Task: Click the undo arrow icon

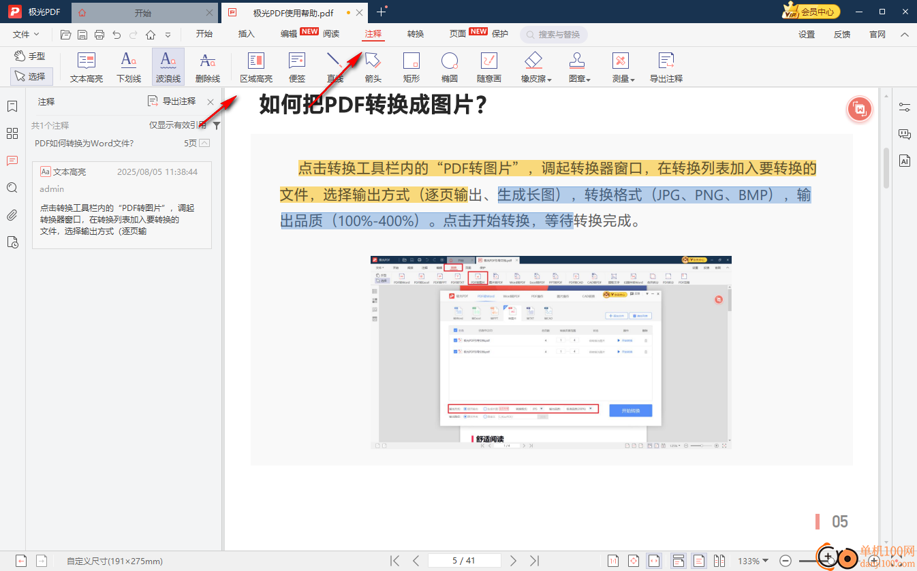Action: (116, 34)
